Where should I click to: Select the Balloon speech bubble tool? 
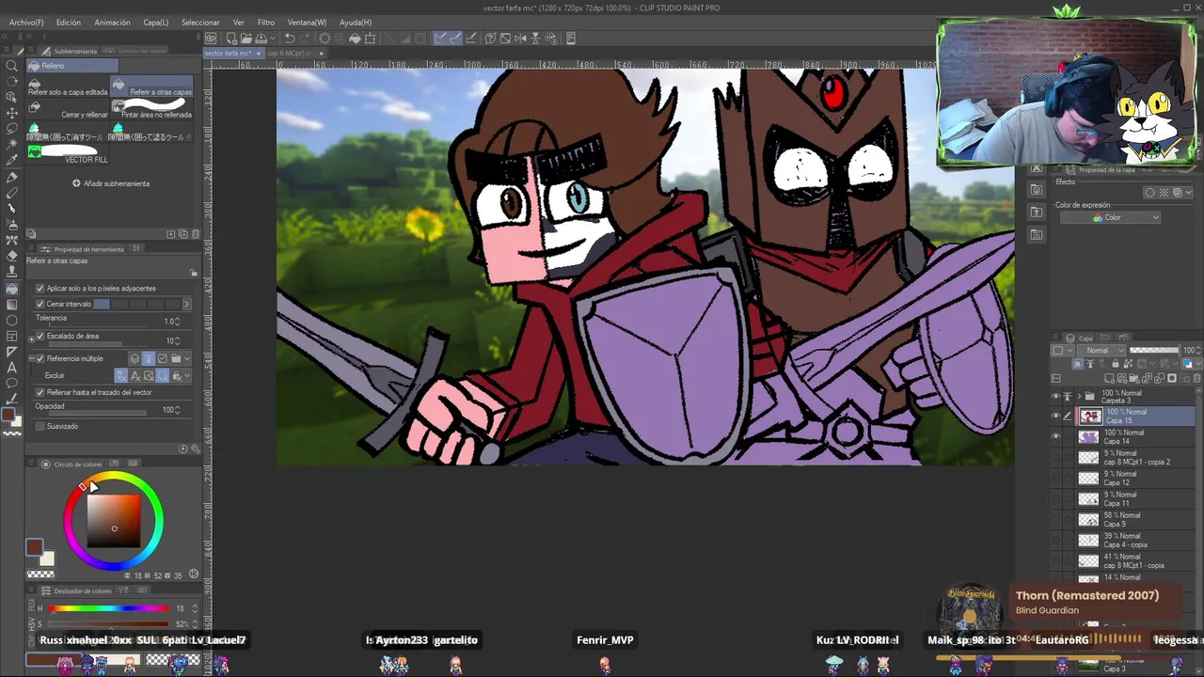tap(12, 384)
